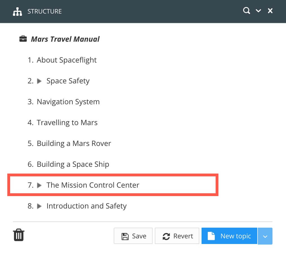This screenshot has height=253, width=286.
Task: Click the Introduction and Safety topic label
Action: (x=86, y=206)
